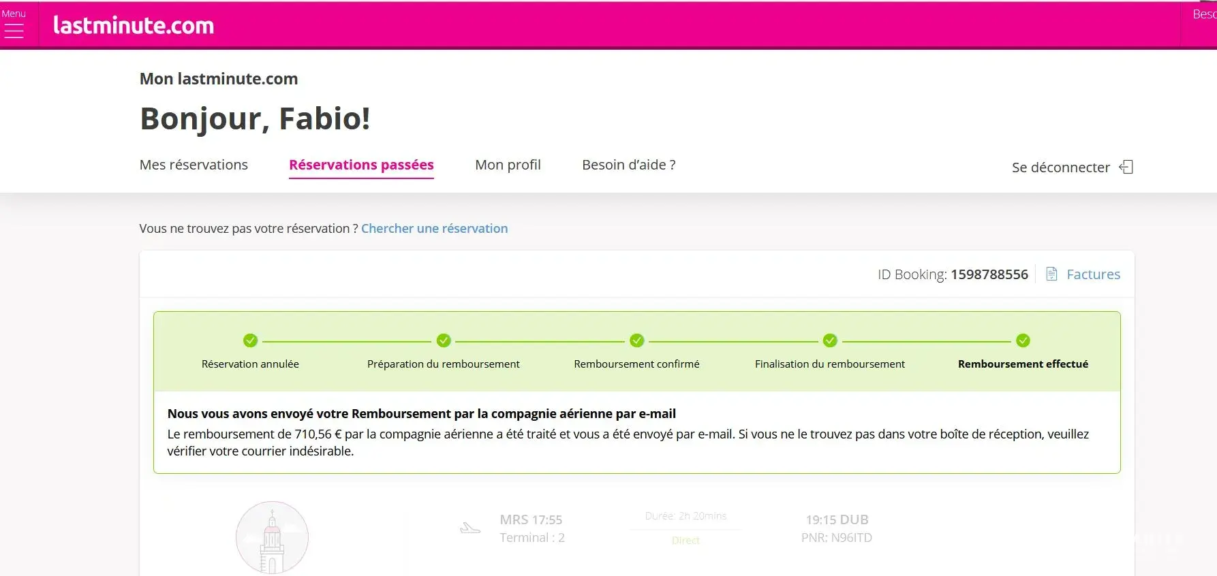The width and height of the screenshot is (1217, 576).
Task: Select the Réservations passées tab
Action: 361,165
